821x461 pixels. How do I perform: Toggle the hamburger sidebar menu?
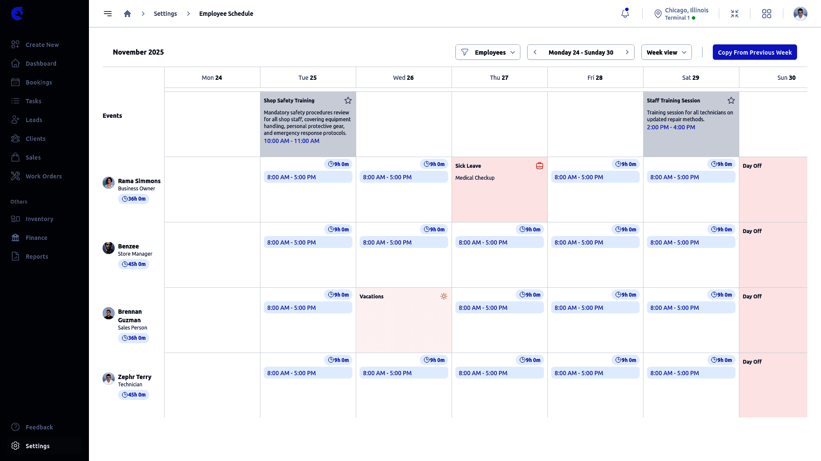tap(108, 14)
